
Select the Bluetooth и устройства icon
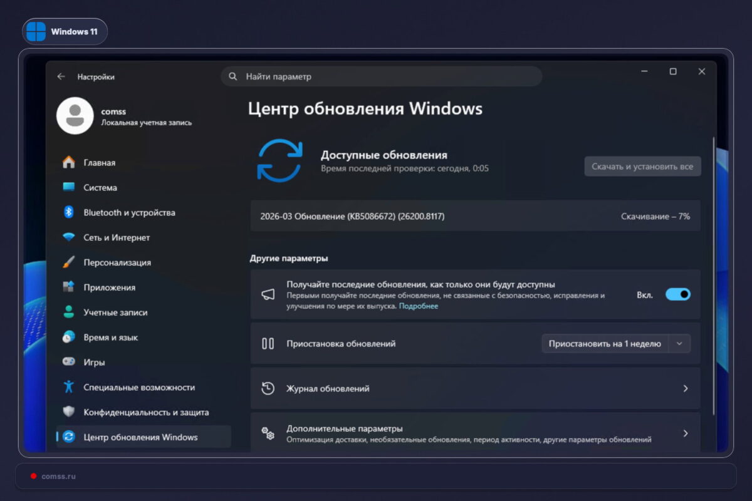coord(68,212)
